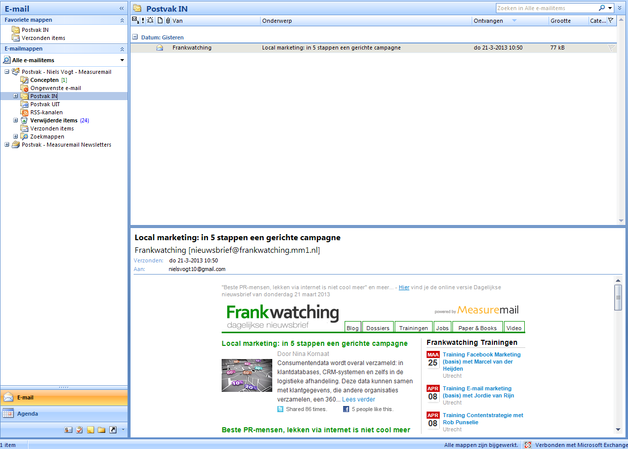Sort by the page icon column header
This screenshot has height=449, width=628.
click(160, 20)
